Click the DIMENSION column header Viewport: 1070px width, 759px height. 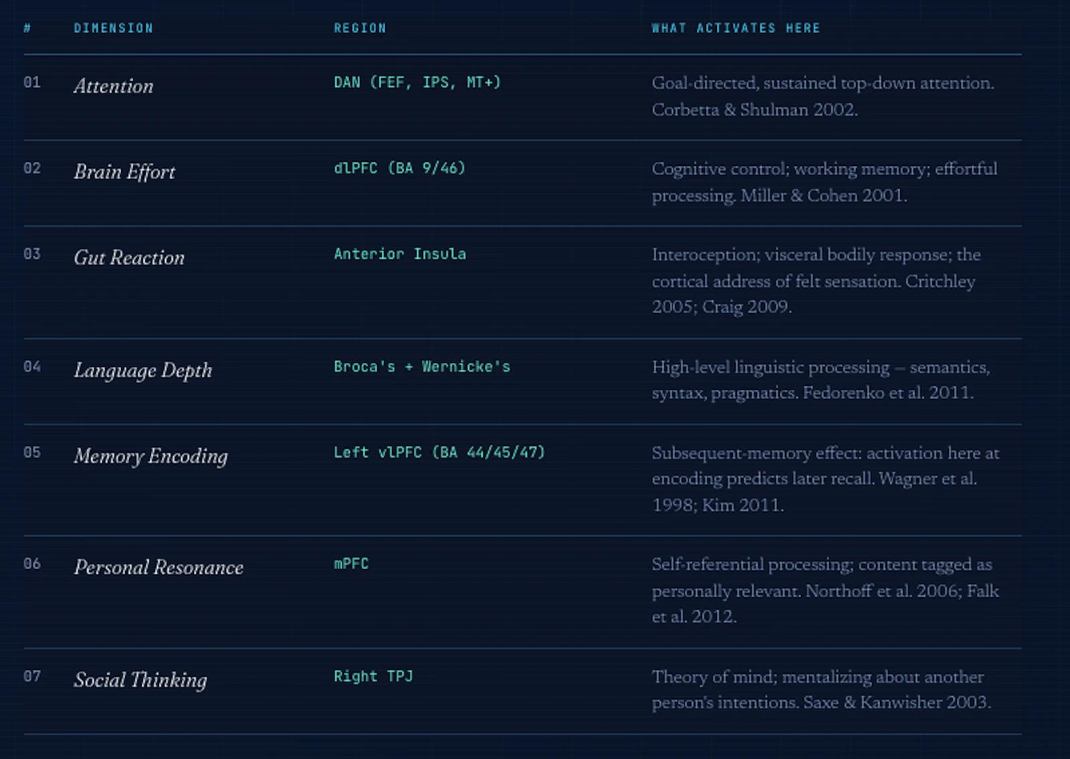[113, 28]
